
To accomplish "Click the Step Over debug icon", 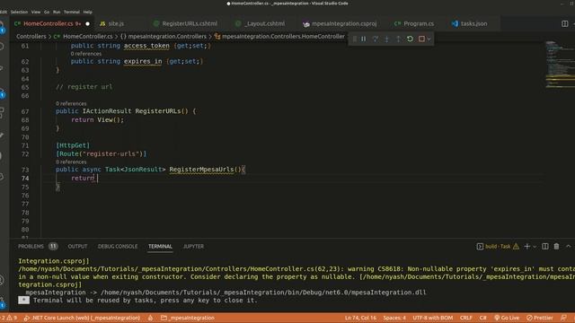I will 376,39.
